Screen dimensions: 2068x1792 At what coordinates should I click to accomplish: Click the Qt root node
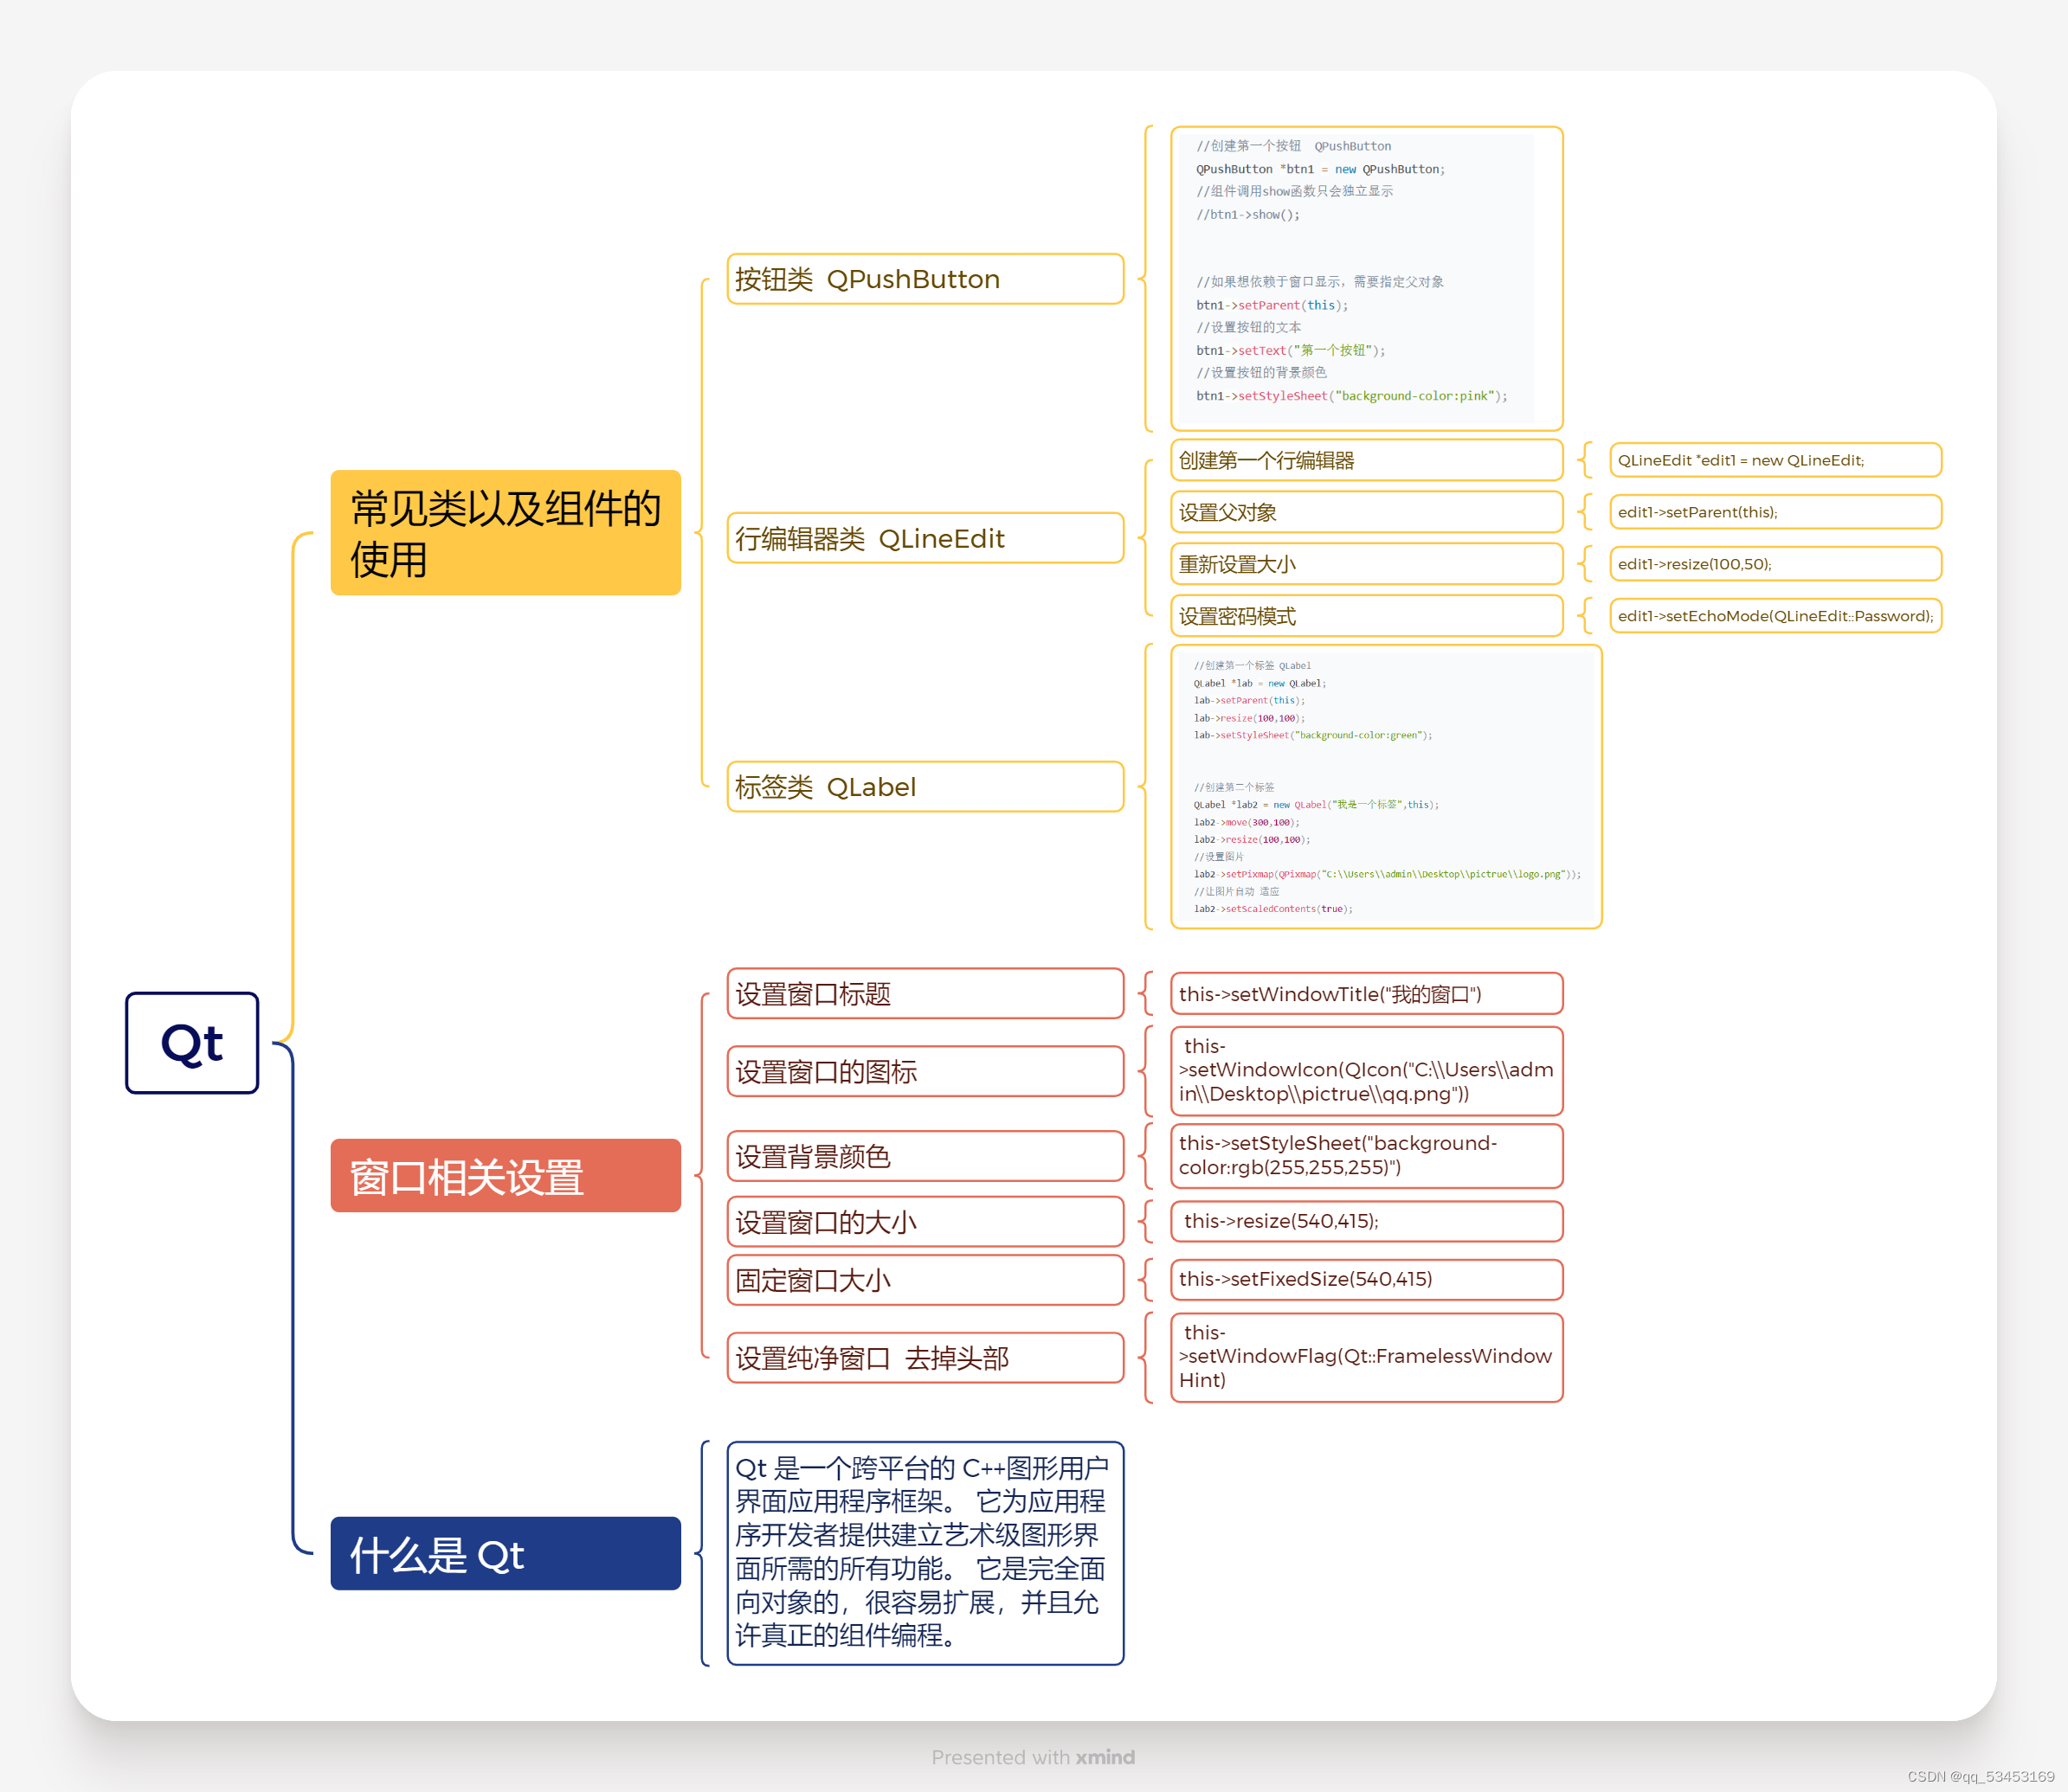point(191,1043)
